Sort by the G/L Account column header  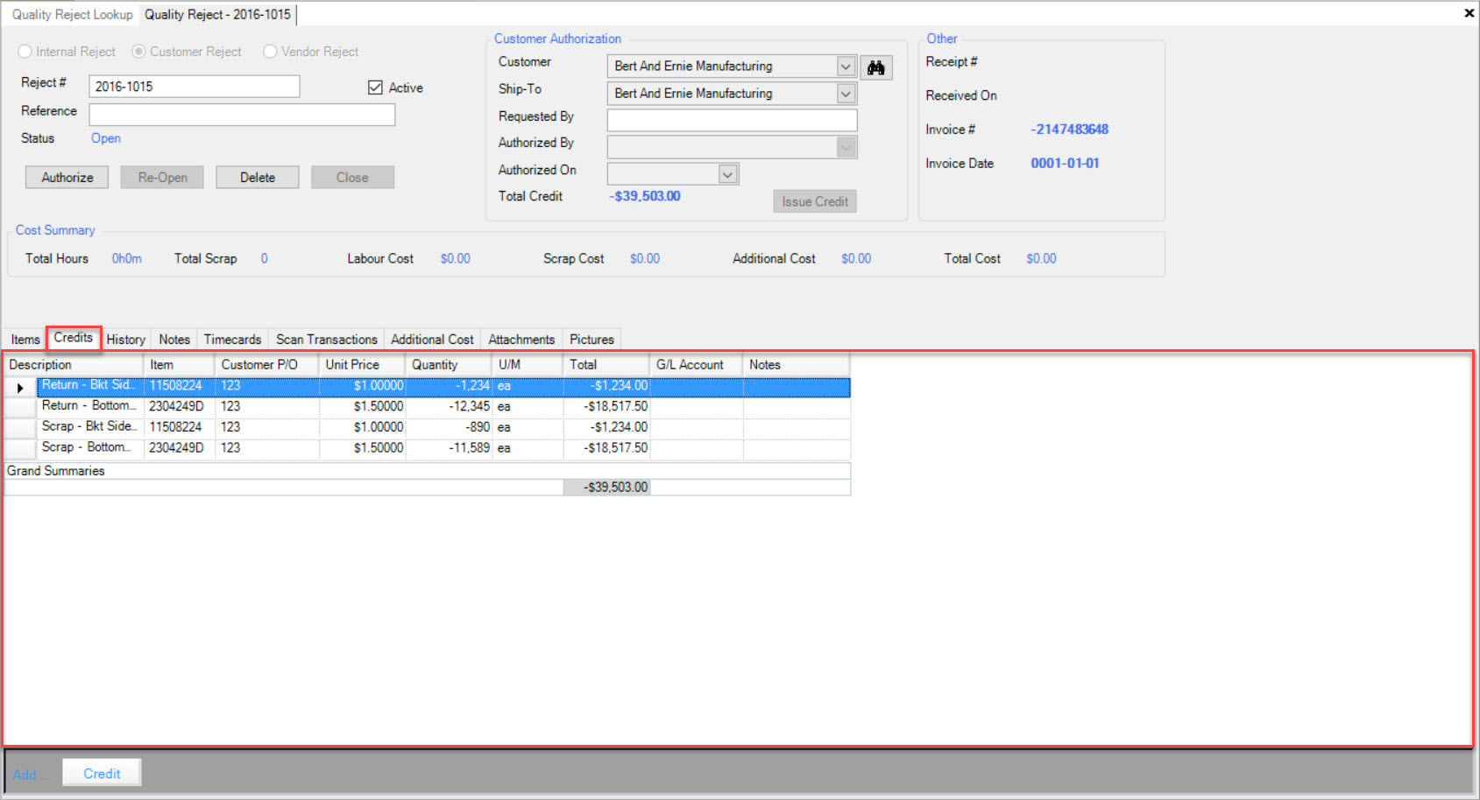(697, 365)
